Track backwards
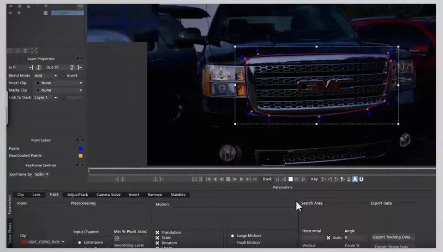The height and width of the screenshot is (252, 443). (x=277, y=179)
